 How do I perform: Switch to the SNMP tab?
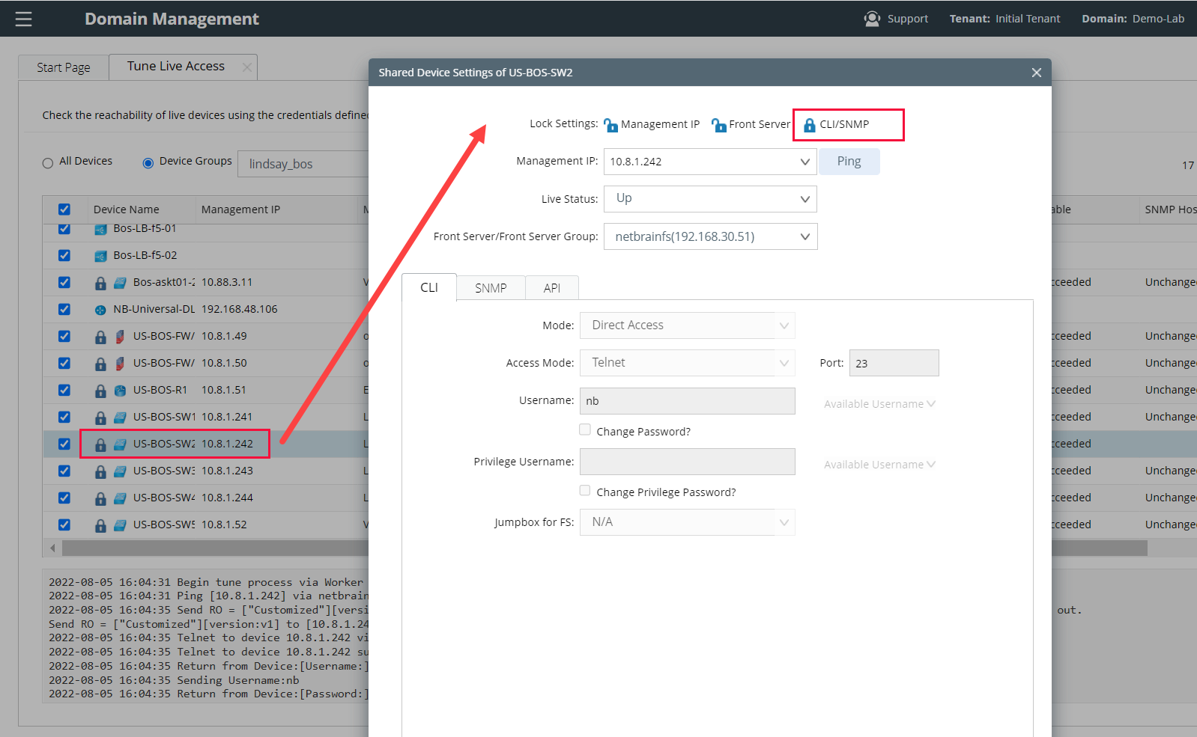pos(491,288)
